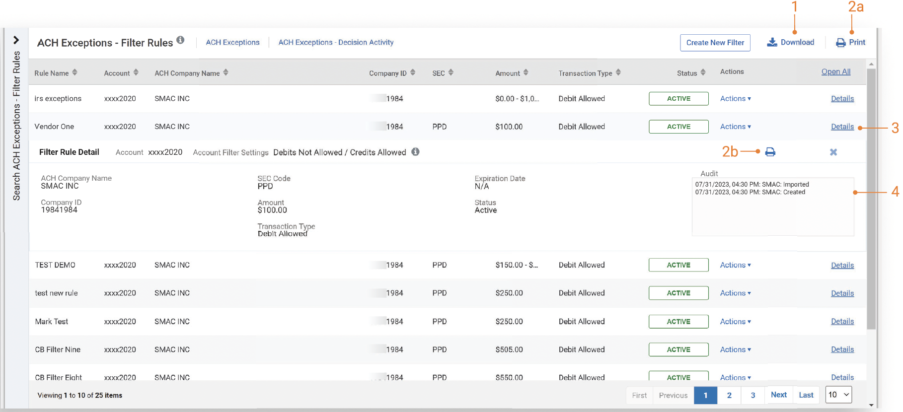Sort by Rule Name column
The height and width of the screenshot is (412, 903).
point(75,72)
